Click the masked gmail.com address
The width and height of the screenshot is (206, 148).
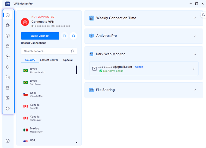pyautogui.click(x=115, y=67)
